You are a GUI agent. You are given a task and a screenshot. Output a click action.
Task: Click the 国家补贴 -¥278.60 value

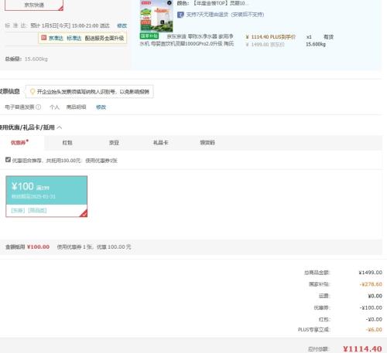371,284
